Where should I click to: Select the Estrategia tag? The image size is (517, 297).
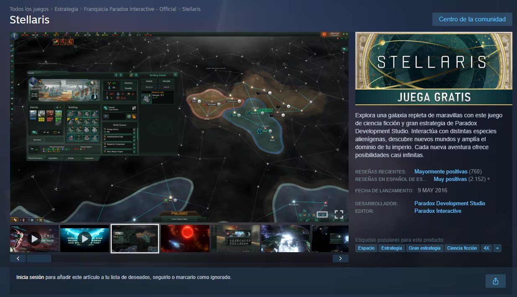tap(391, 248)
